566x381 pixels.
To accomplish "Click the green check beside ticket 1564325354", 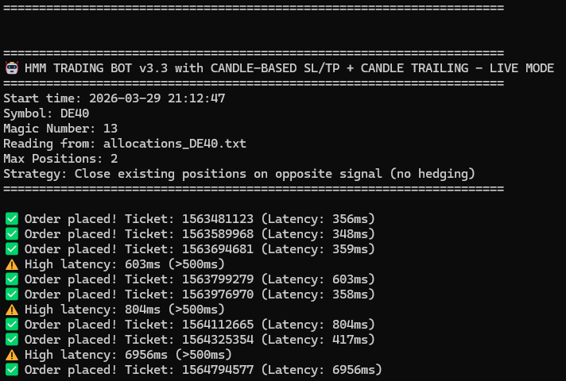I will pyautogui.click(x=12, y=340).
